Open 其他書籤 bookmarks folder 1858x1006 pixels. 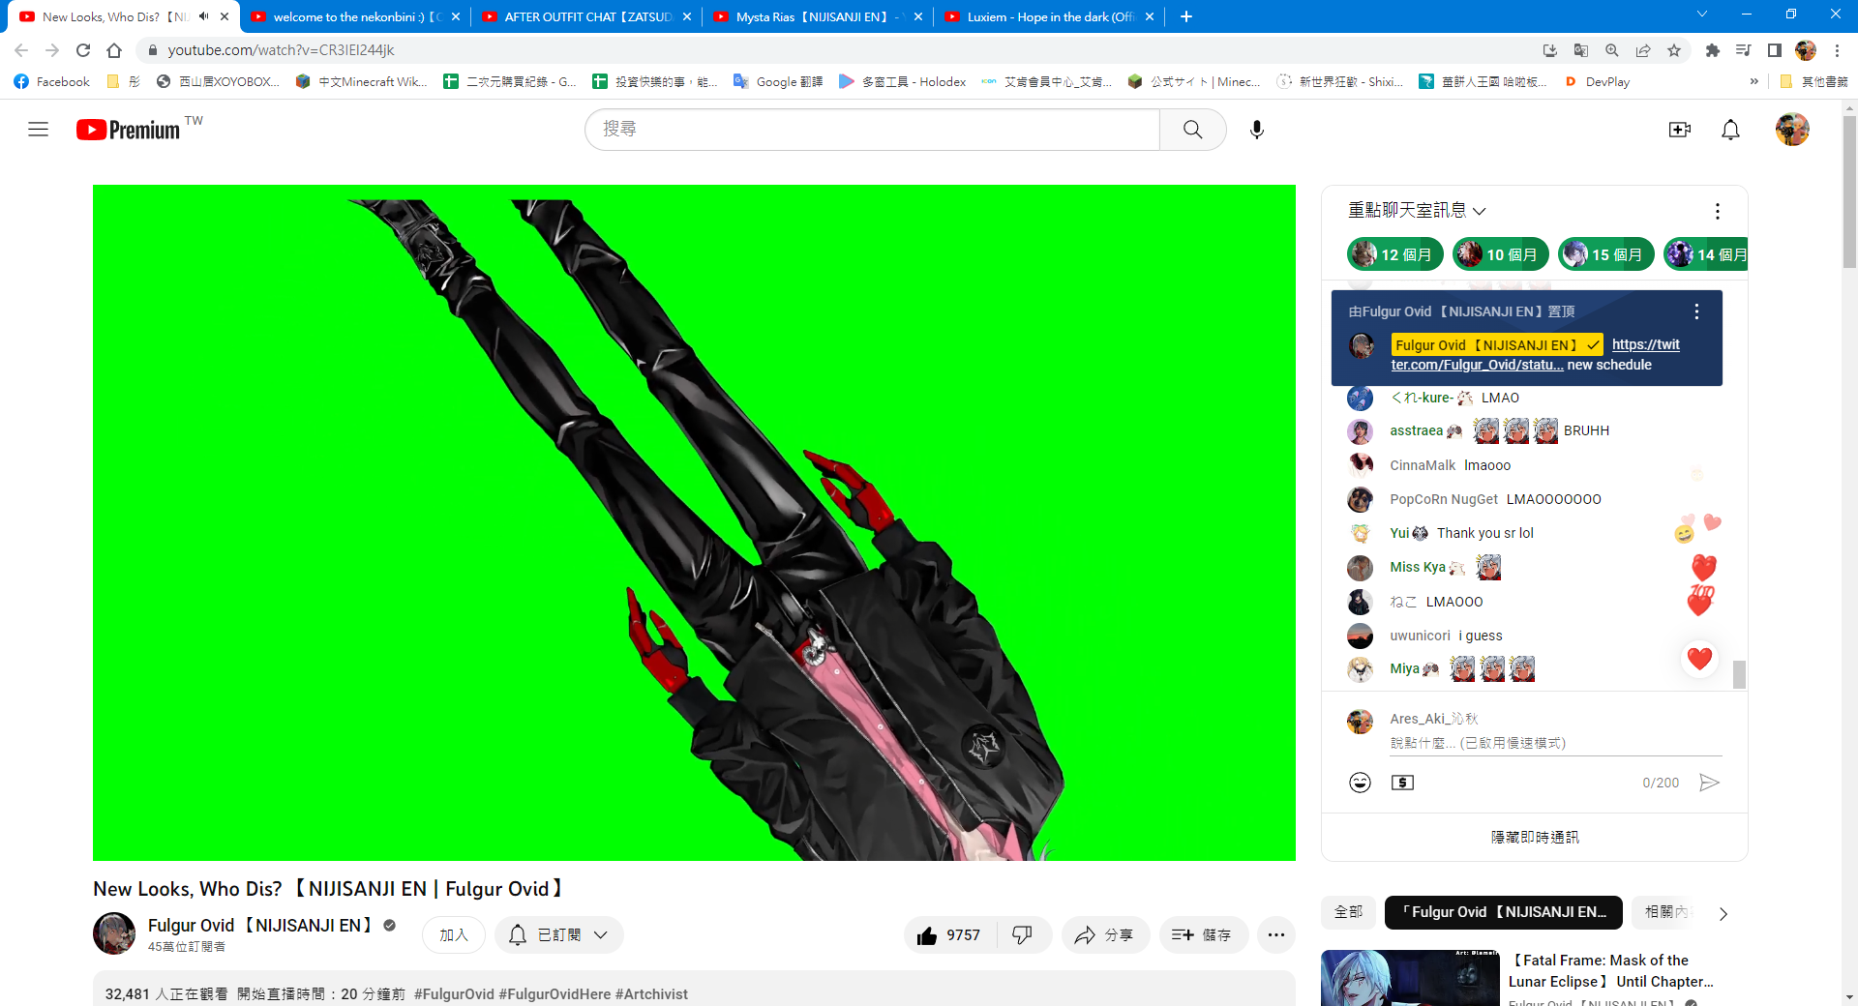click(1813, 82)
